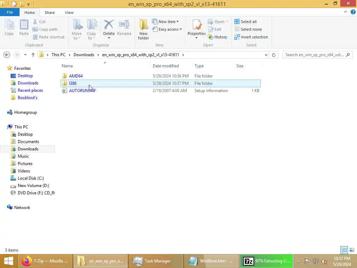This screenshot has height=268, width=357.
Task: Click the search magnifier icon
Action: (x=348, y=55)
